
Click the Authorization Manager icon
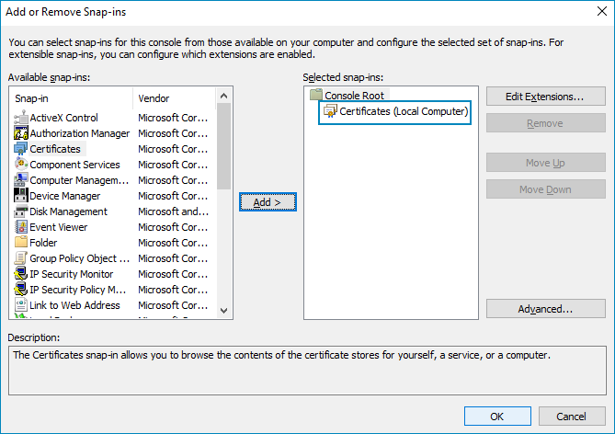pyautogui.click(x=22, y=133)
